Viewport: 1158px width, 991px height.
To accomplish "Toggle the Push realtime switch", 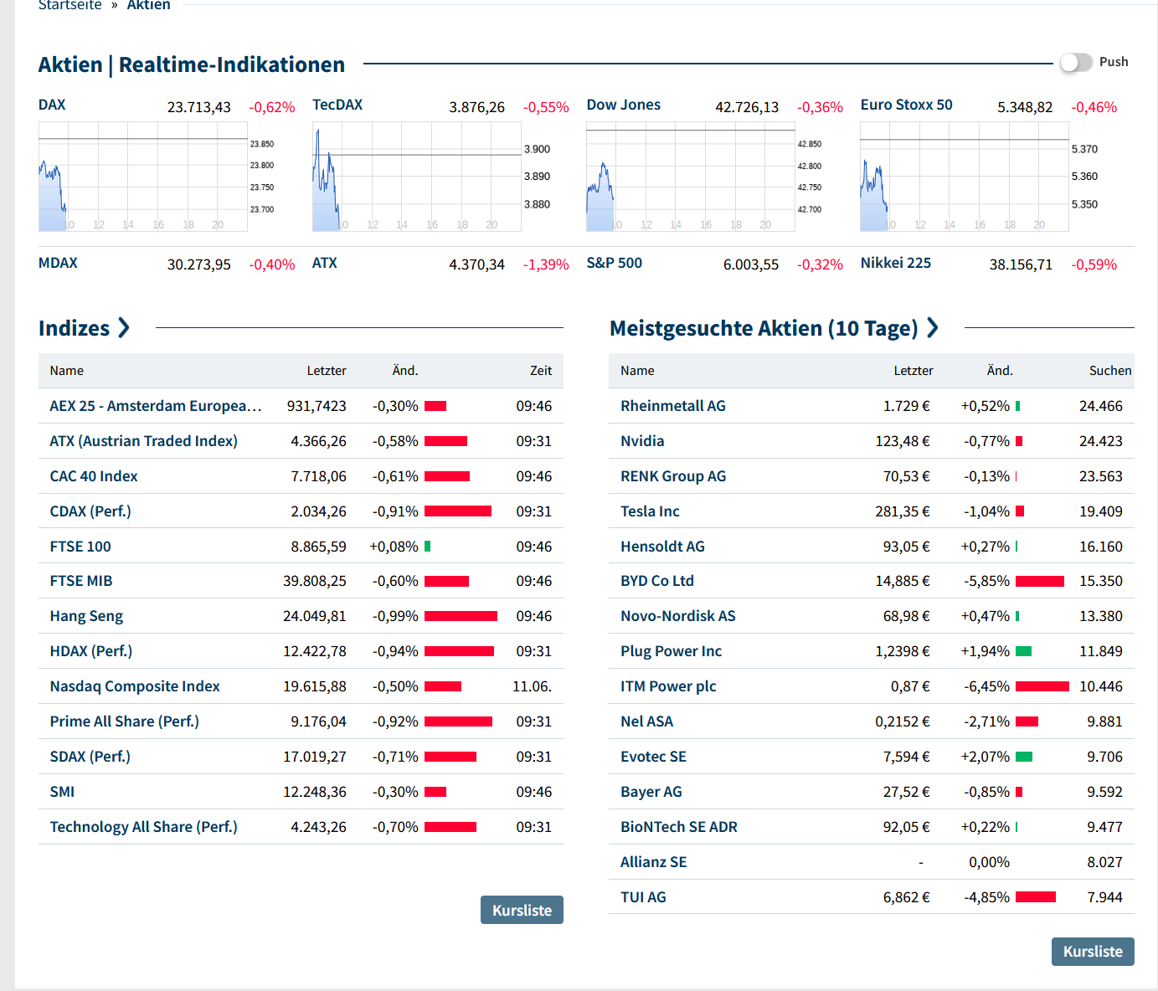I will pyautogui.click(x=1076, y=63).
